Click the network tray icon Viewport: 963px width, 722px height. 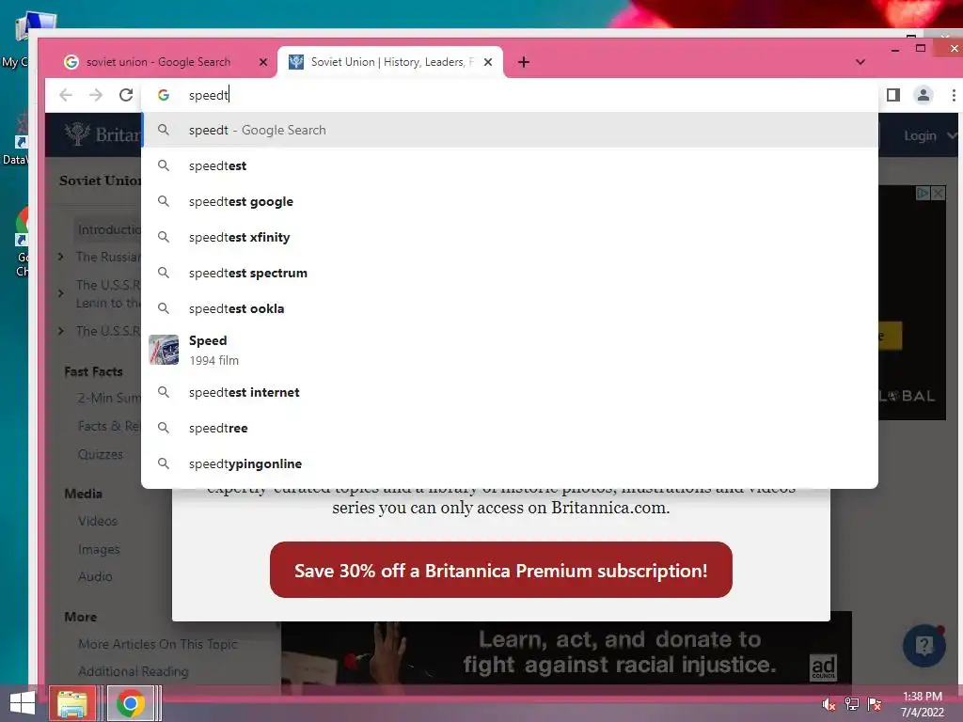852,704
